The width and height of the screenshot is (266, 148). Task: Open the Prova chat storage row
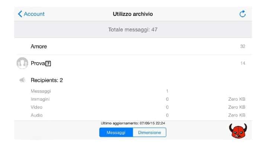(133, 63)
